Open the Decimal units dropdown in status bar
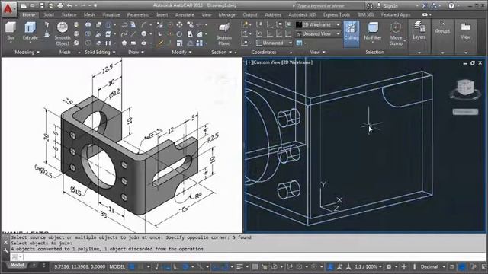488x274 pixels. (x=433, y=266)
